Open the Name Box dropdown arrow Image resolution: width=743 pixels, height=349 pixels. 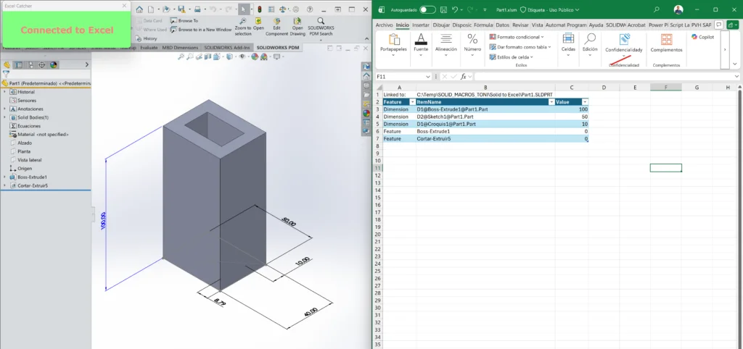click(x=429, y=76)
